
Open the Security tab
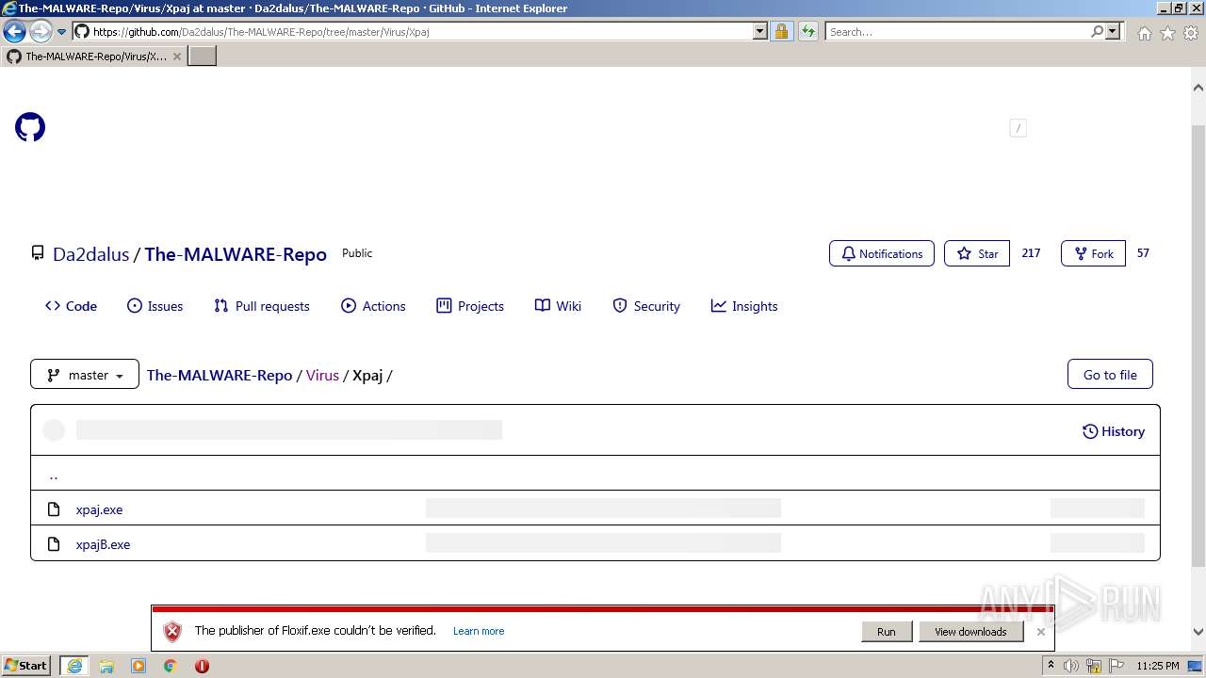click(x=646, y=306)
